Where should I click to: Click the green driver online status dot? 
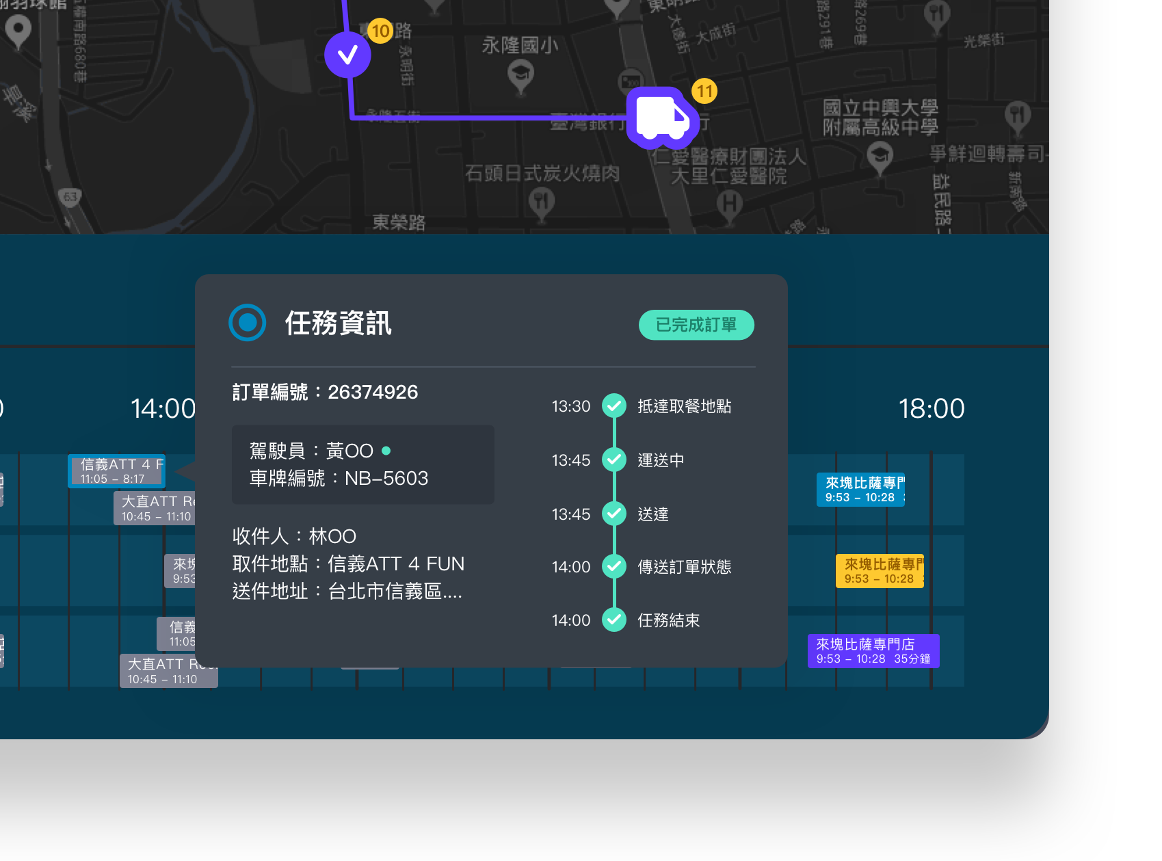point(386,451)
